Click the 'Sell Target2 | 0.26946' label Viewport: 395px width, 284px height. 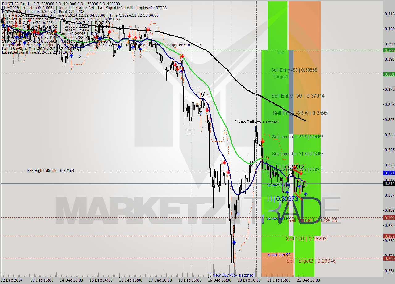tap(311, 261)
